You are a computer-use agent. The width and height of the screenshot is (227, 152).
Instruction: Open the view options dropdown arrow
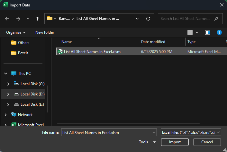pos(197,32)
